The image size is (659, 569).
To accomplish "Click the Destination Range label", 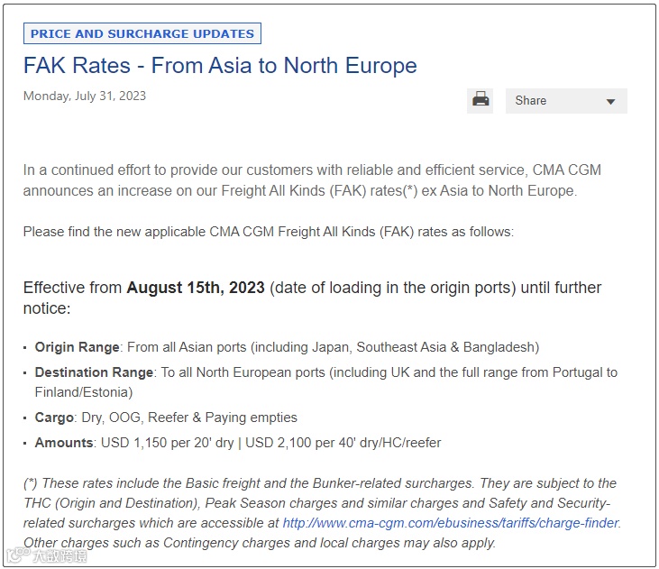I will click(x=94, y=372).
